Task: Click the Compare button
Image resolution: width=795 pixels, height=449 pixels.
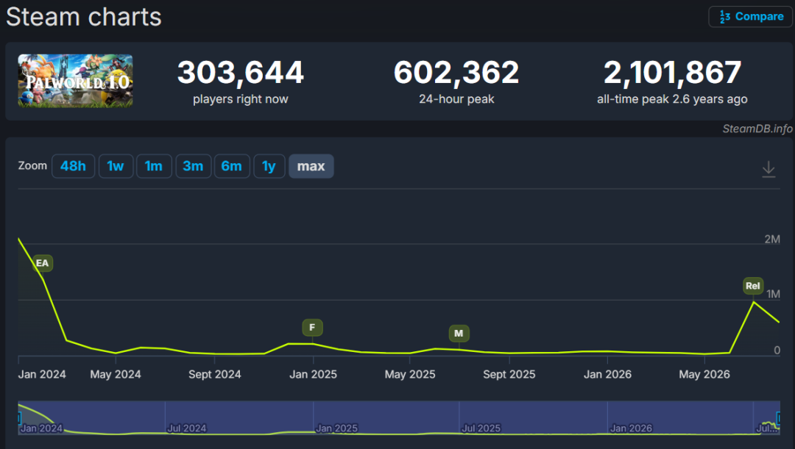Action: pos(750,17)
